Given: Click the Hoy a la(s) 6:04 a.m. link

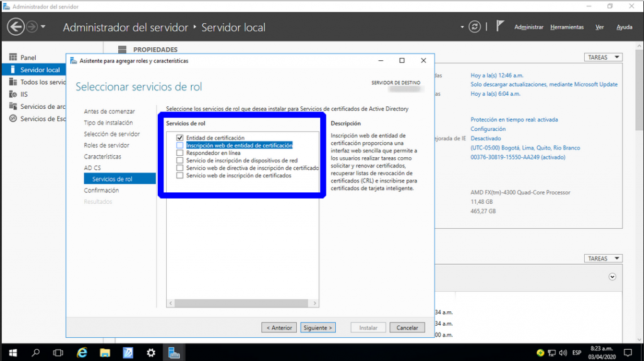Looking at the screenshot, I should pos(496,94).
